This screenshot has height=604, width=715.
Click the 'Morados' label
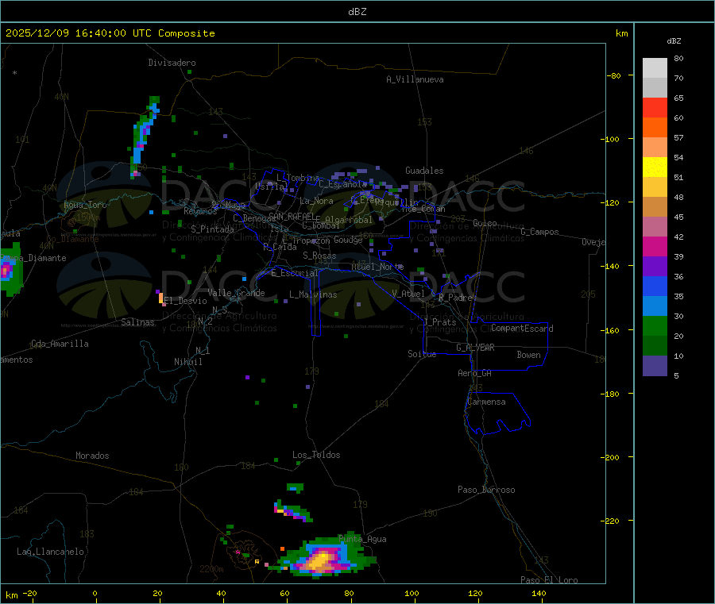(93, 456)
